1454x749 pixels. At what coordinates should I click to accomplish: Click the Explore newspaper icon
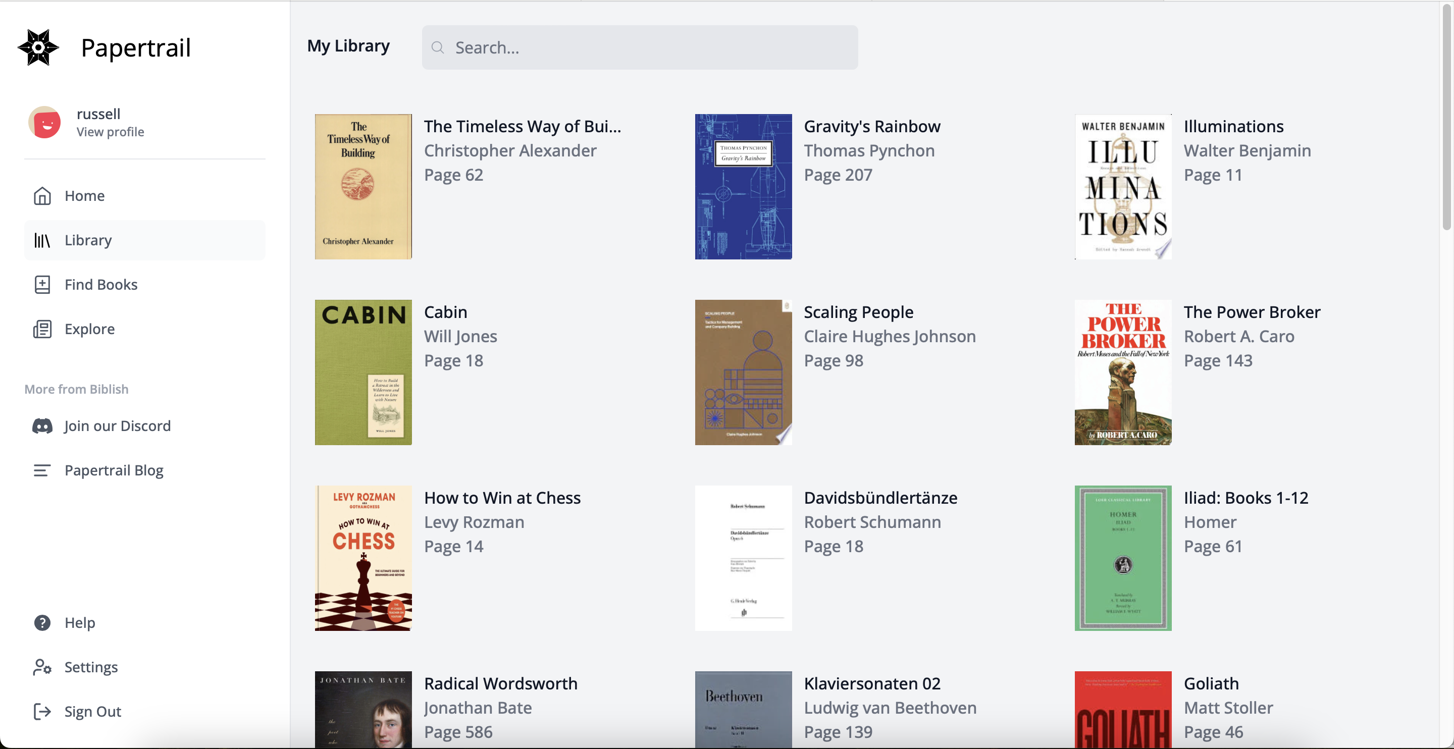pyautogui.click(x=42, y=329)
